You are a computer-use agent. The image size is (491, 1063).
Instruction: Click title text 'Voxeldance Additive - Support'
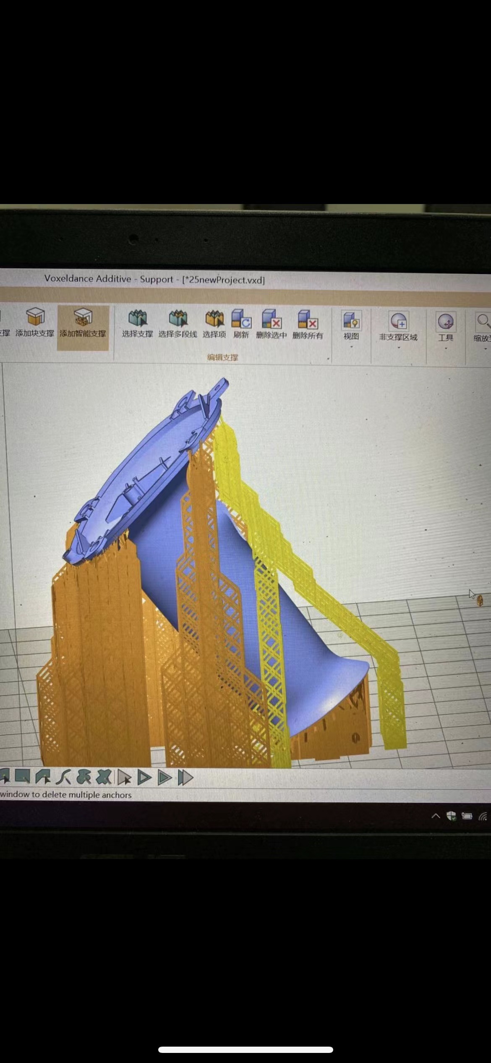[x=109, y=279]
